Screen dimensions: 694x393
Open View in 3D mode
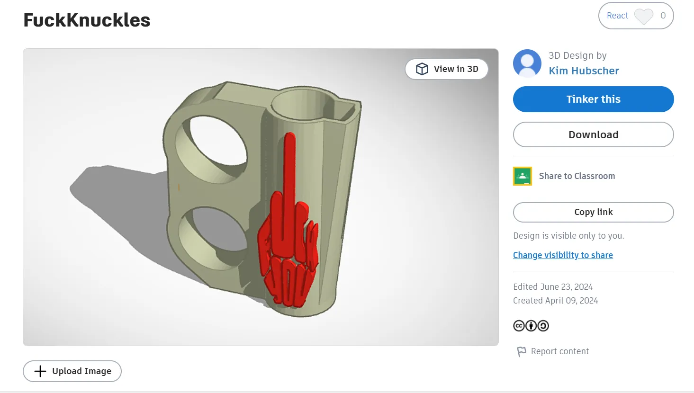tap(446, 69)
